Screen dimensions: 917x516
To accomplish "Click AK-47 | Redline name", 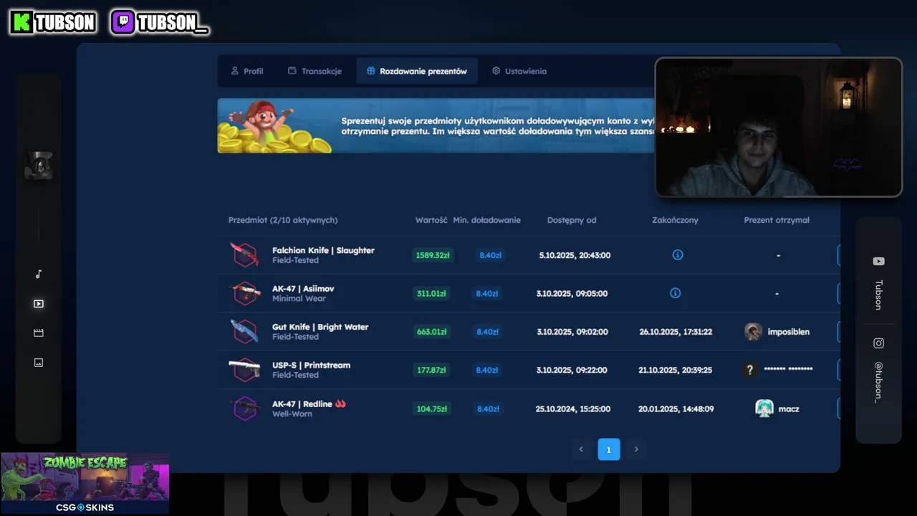I will [302, 404].
